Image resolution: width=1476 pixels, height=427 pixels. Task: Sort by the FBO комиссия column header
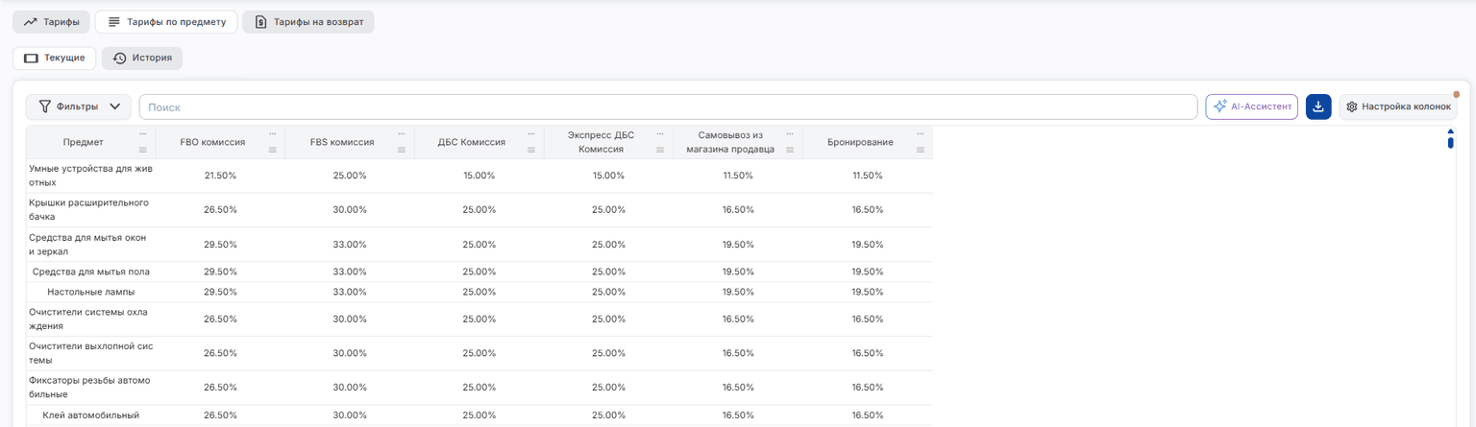click(x=212, y=142)
